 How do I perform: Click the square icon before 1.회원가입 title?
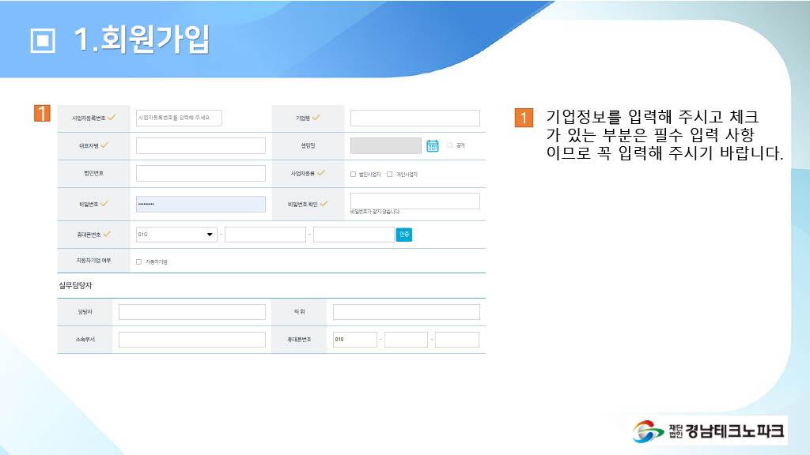(43, 41)
